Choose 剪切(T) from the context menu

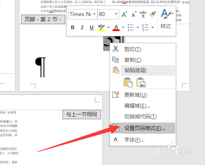pos(143,49)
